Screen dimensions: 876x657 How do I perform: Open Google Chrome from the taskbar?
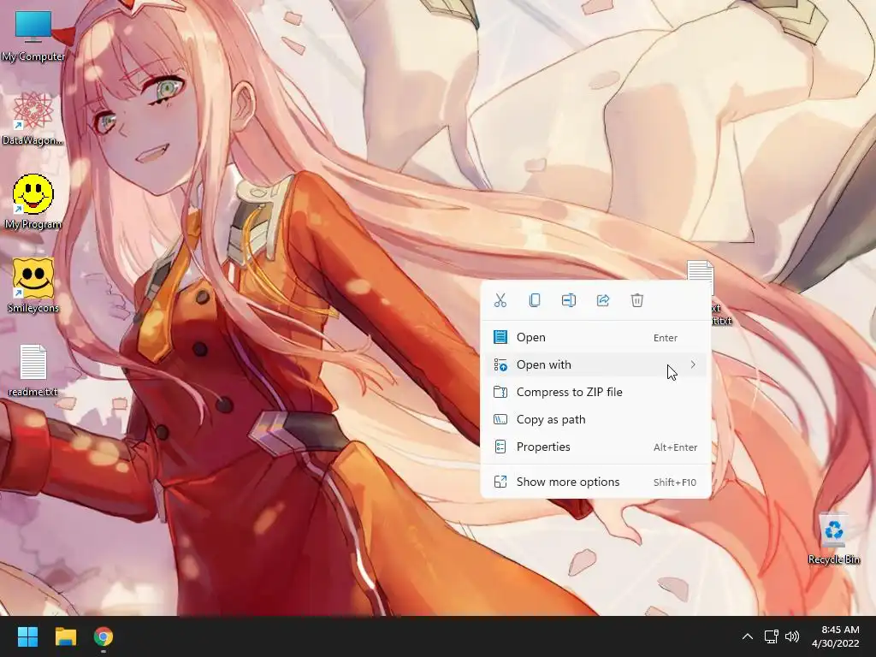(x=104, y=636)
